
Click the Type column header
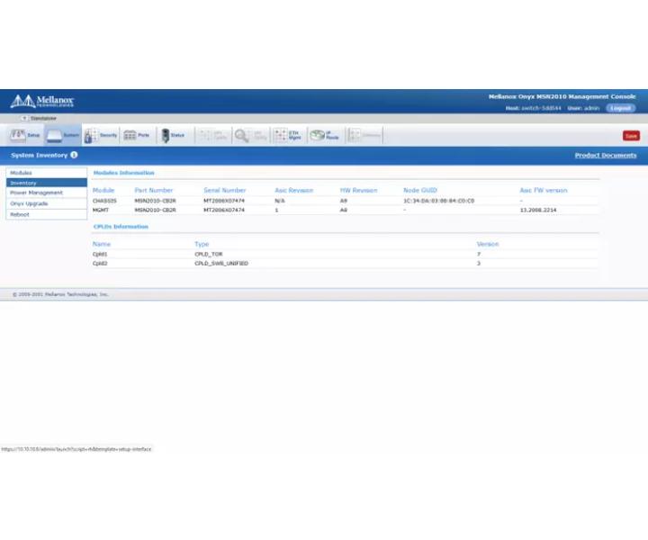(x=202, y=244)
